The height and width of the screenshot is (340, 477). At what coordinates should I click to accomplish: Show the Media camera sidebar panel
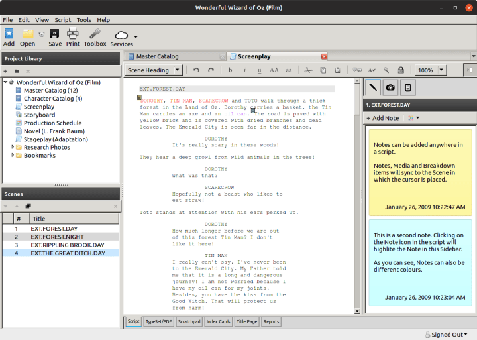click(x=390, y=87)
